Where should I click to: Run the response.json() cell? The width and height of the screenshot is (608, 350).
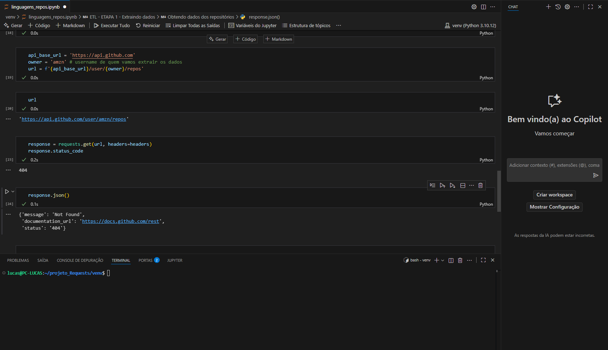7,191
